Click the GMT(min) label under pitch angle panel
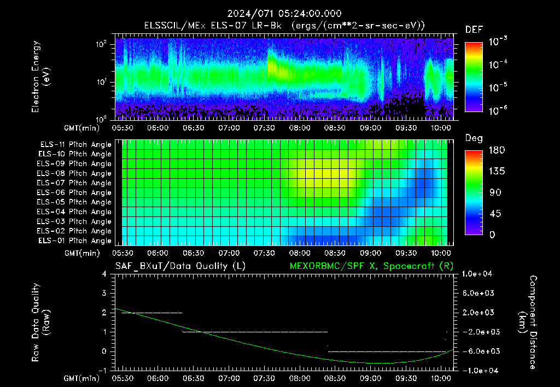The image size is (560, 387). point(82,254)
